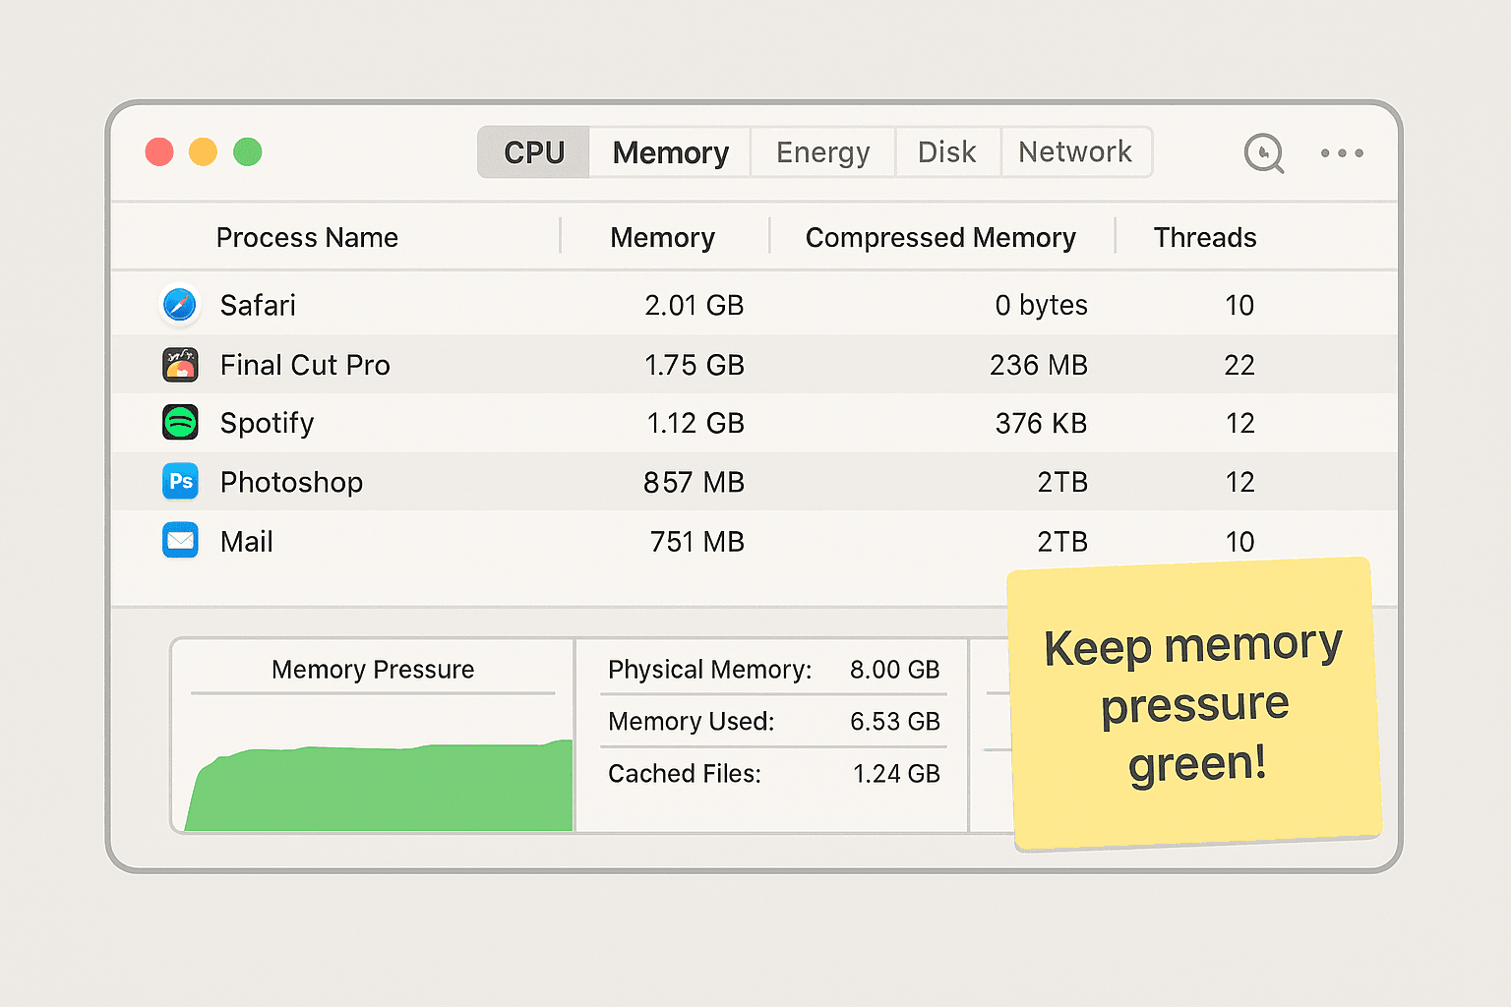This screenshot has width=1511, height=1007.
Task: Click the 236 MB compressed memory cell
Action: [1039, 365]
